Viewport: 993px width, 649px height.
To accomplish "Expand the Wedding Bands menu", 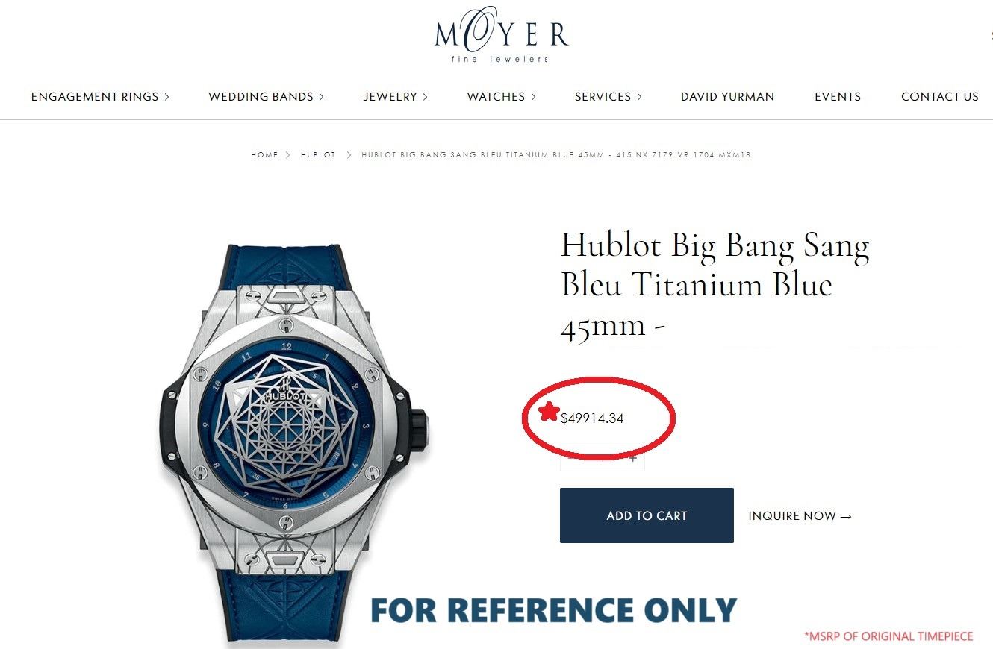I will coord(266,96).
